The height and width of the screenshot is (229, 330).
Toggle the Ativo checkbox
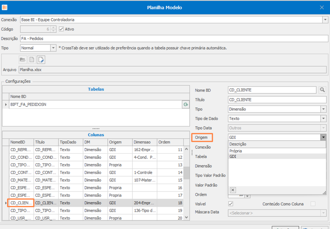pos(61,29)
